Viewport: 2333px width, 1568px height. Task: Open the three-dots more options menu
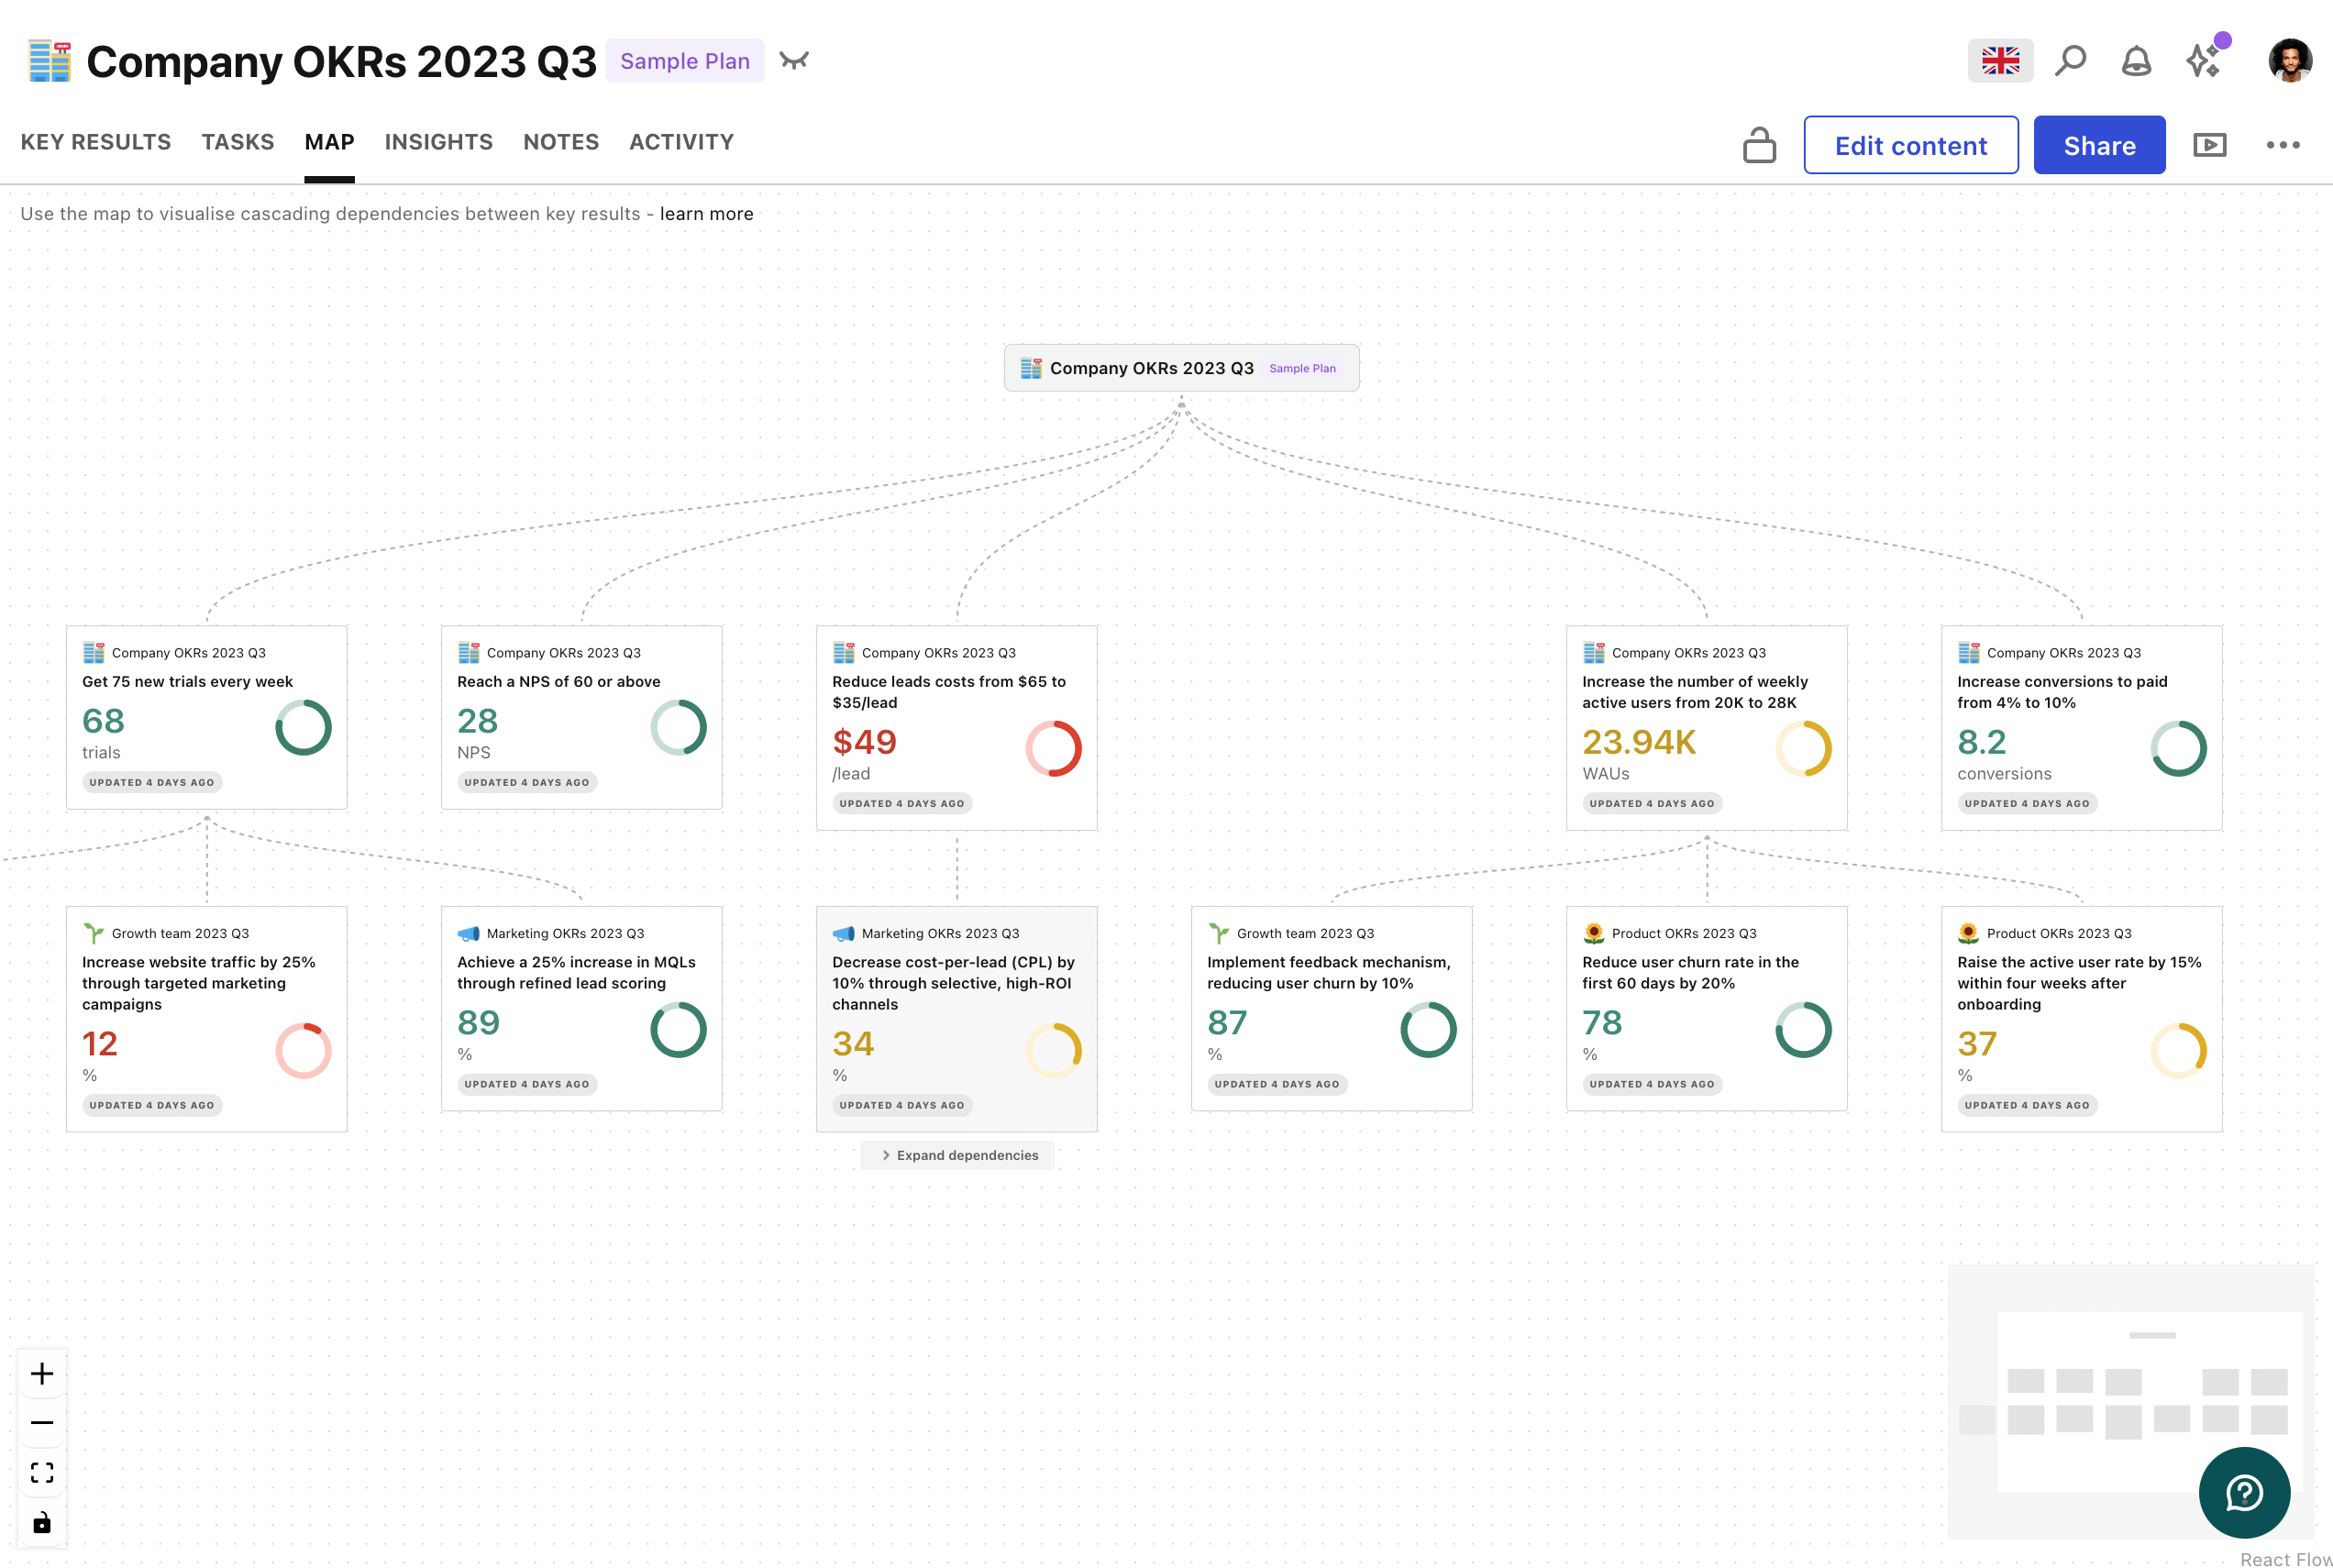(2282, 145)
